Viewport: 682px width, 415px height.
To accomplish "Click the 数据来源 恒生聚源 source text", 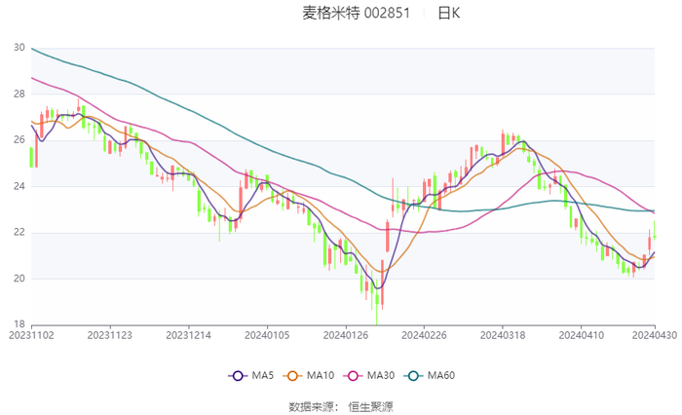I will click(x=341, y=406).
